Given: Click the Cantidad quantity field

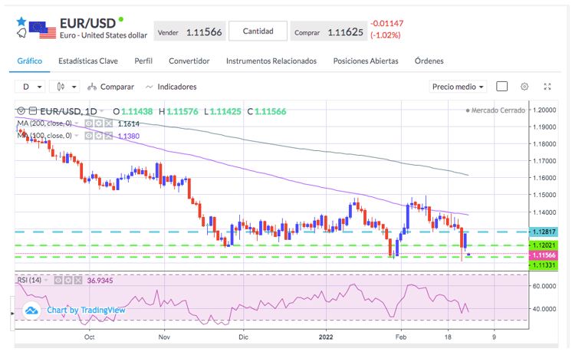Looking at the screenshot, I should (258, 31).
